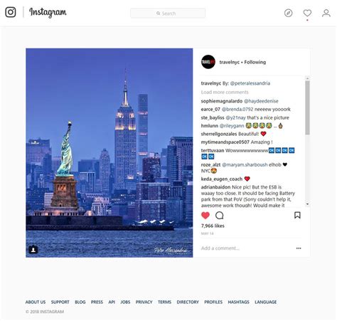337x321 pixels.
Task: Toggle the bookmark save icon
Action: click(297, 215)
